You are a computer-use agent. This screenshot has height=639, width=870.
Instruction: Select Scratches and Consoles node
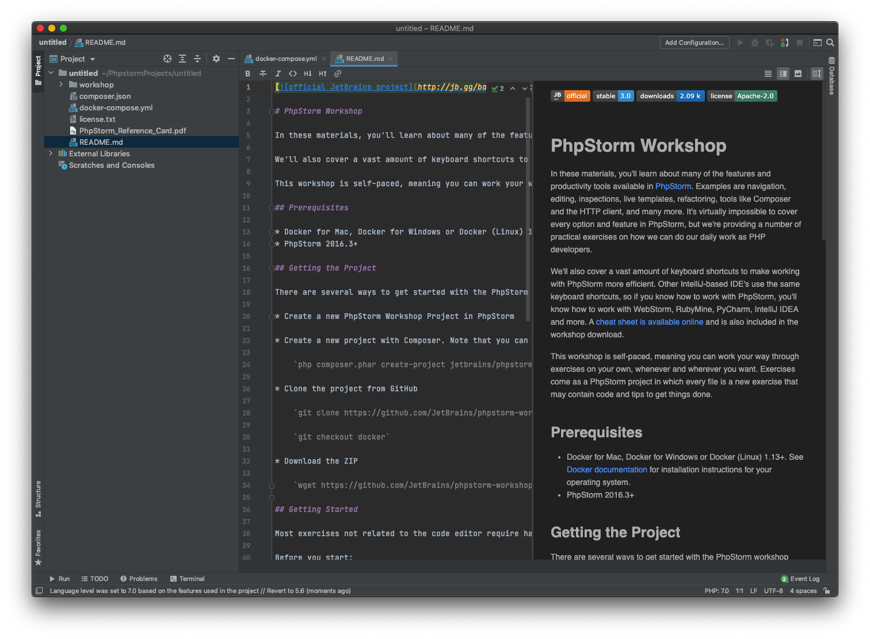click(x=112, y=165)
